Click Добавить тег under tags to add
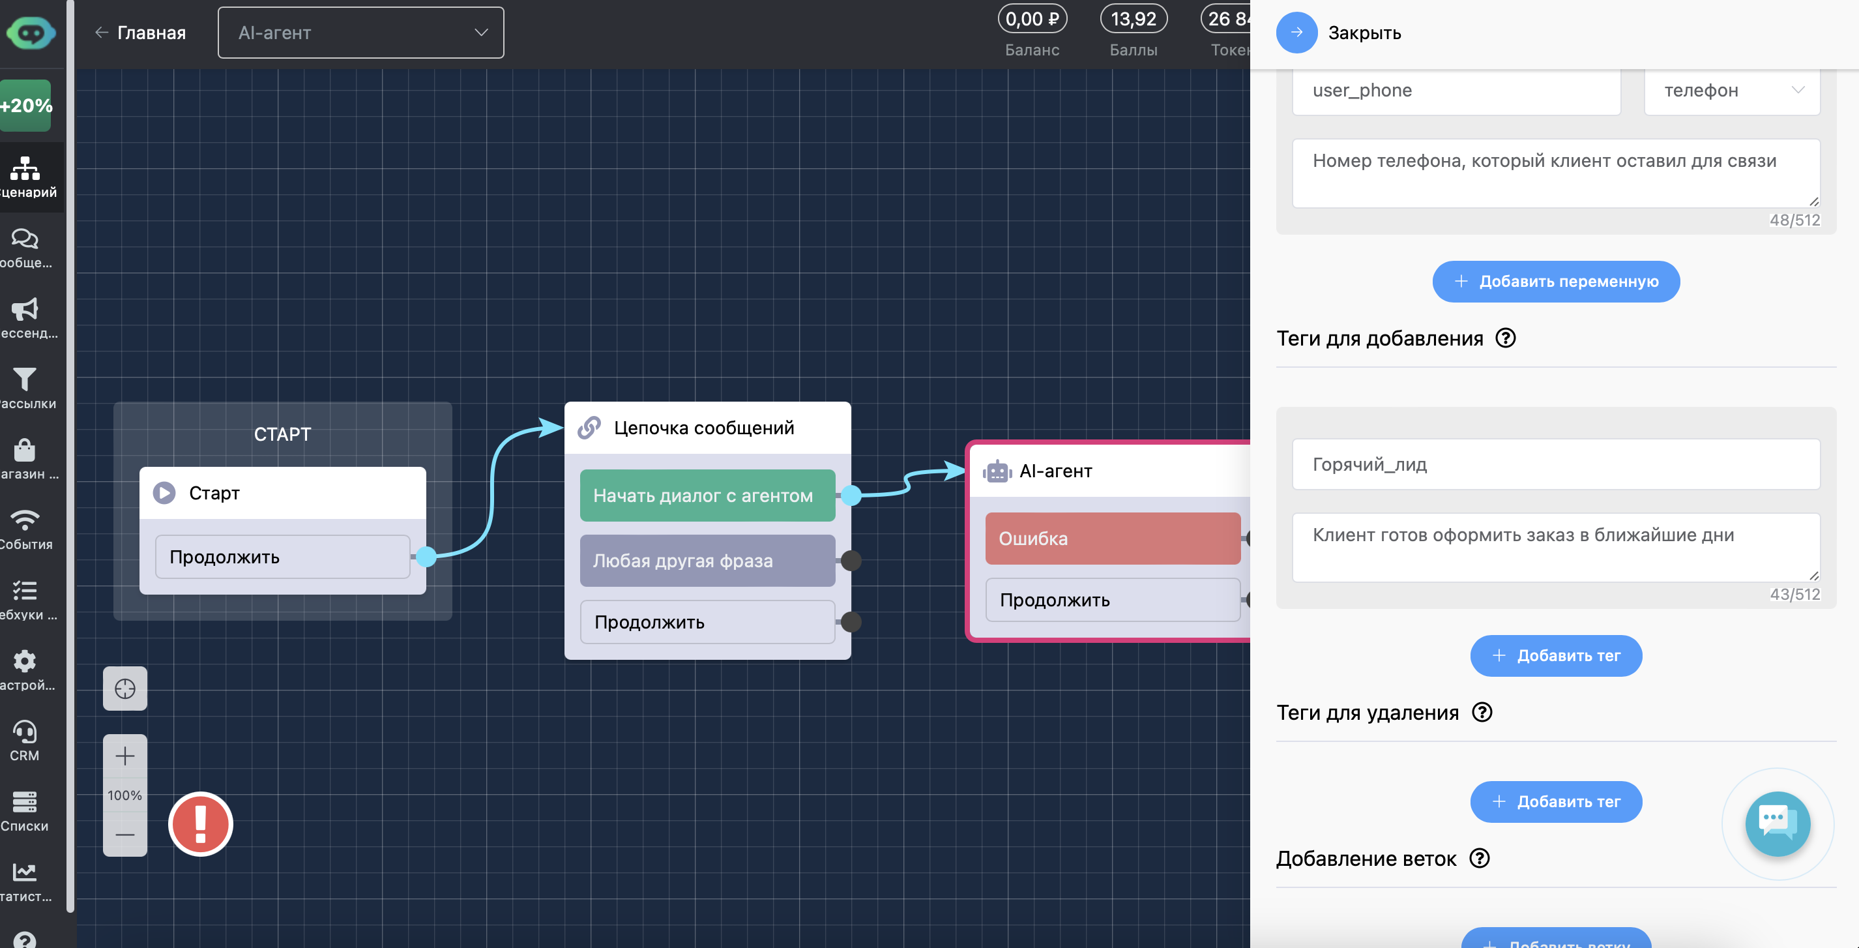1859x948 pixels. click(1556, 655)
